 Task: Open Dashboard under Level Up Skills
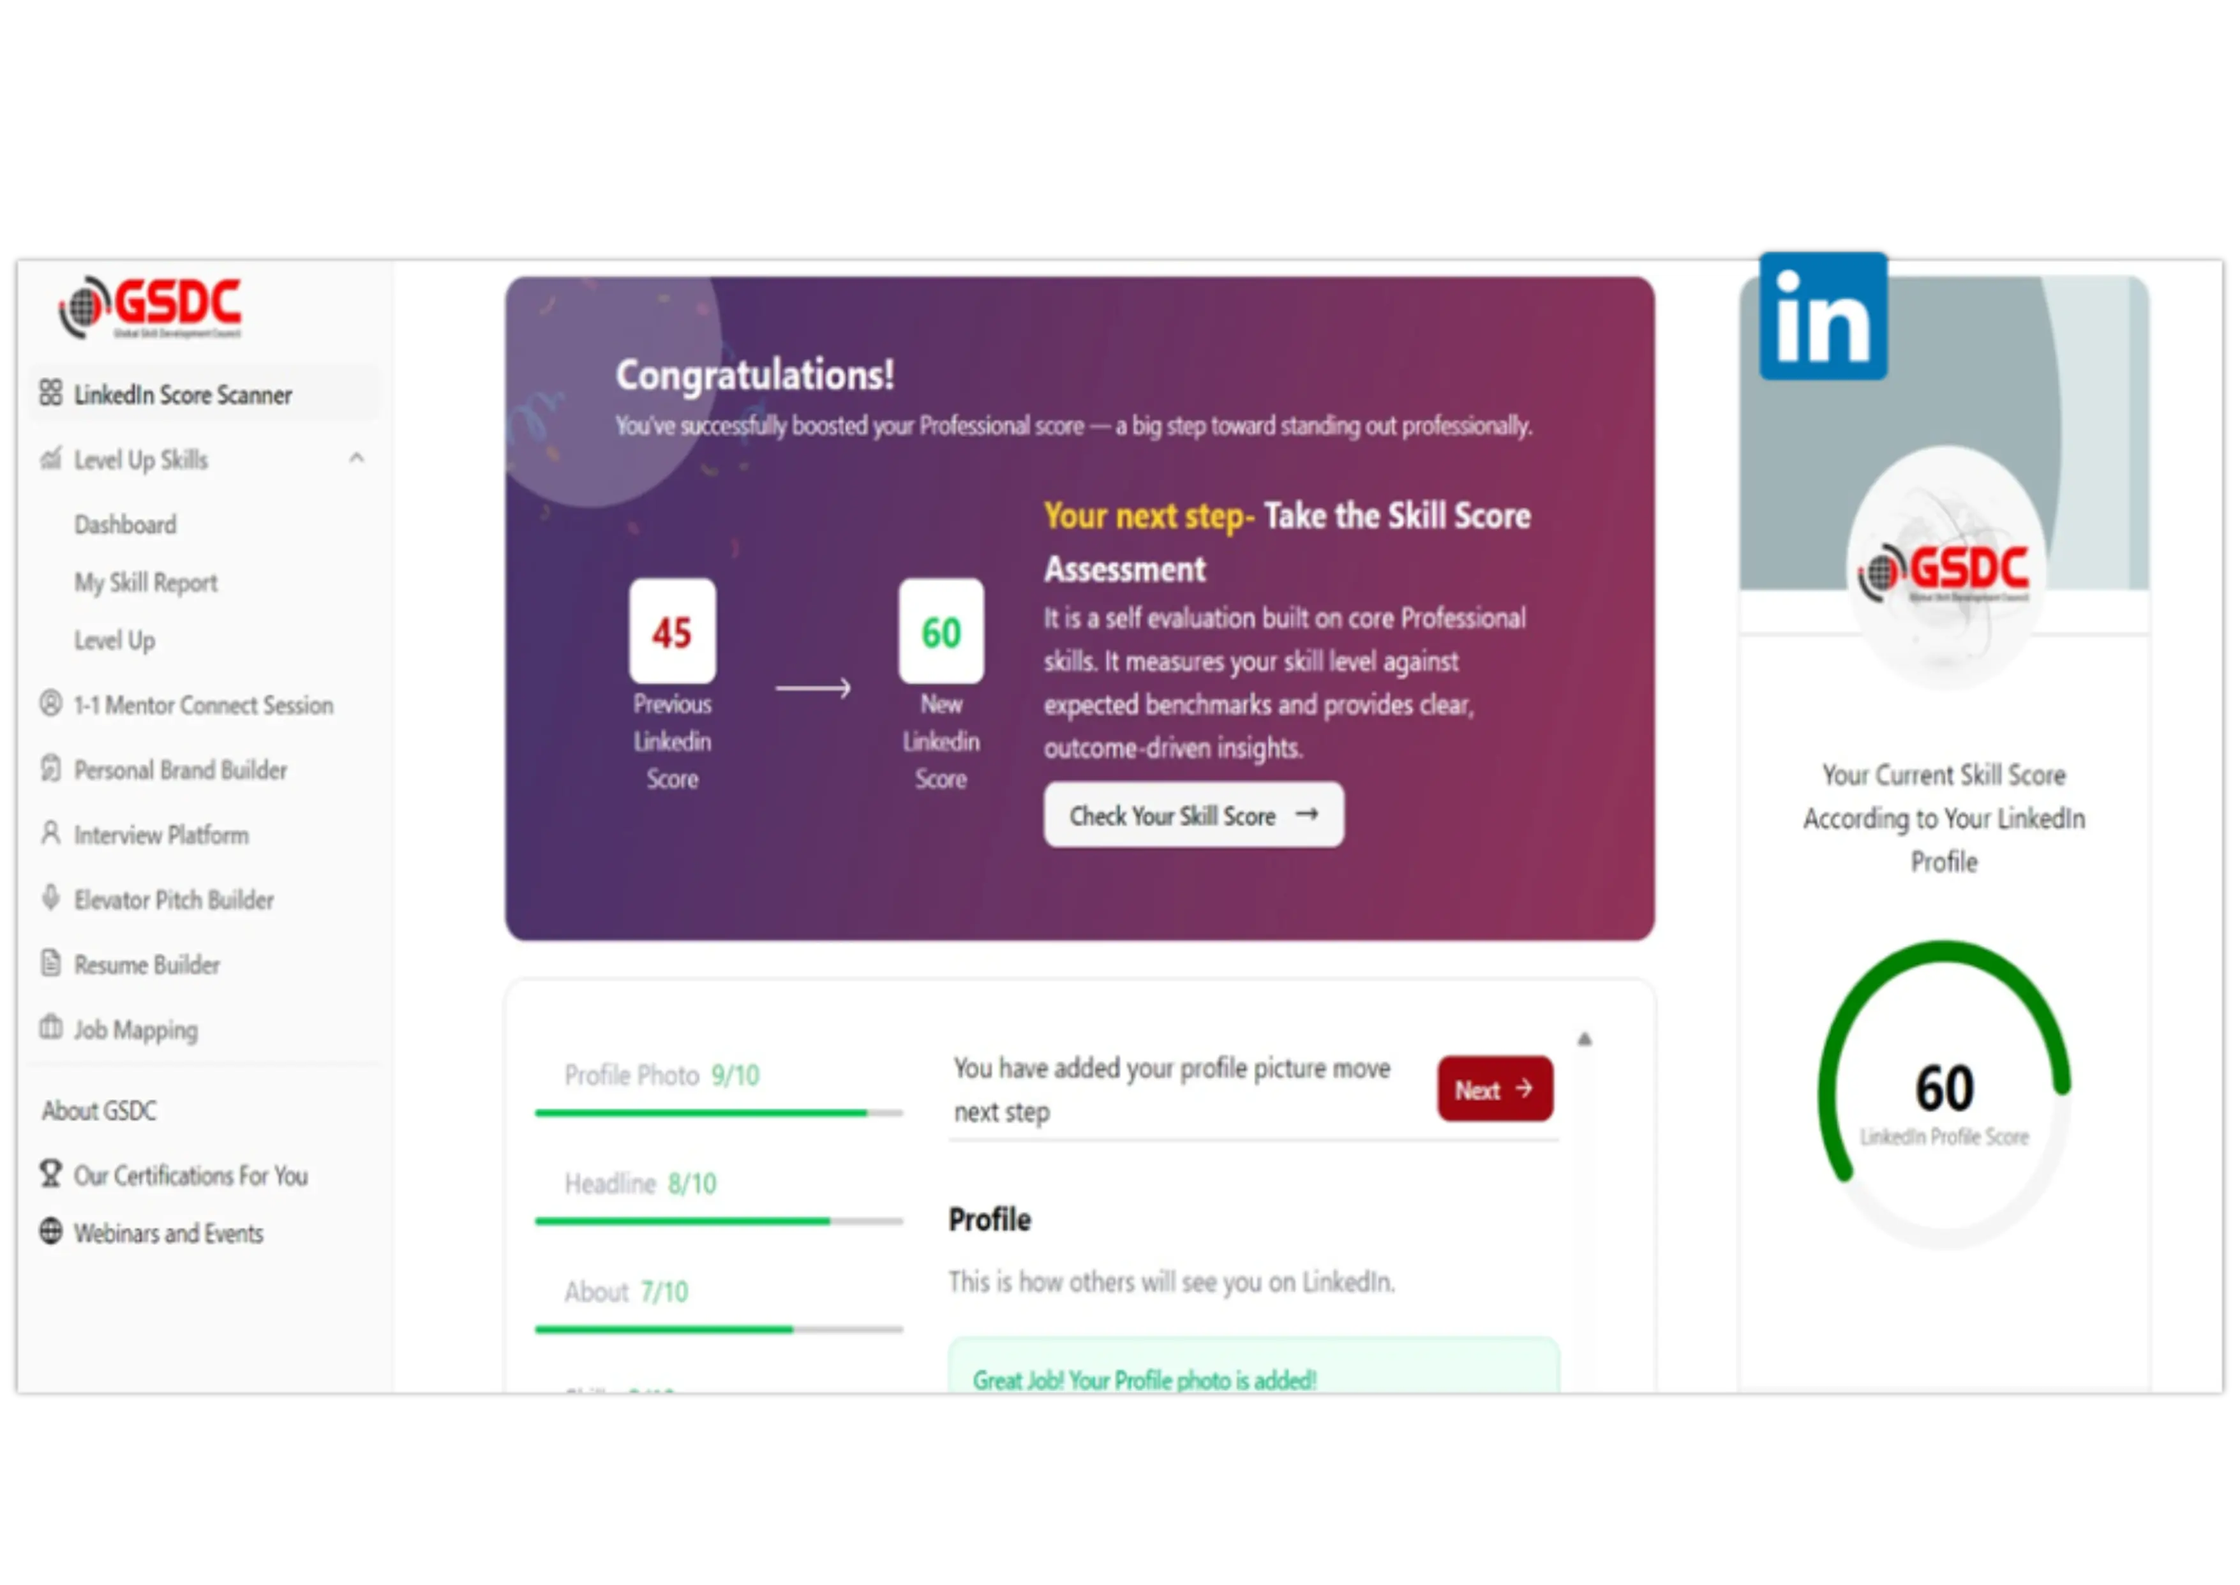click(126, 524)
